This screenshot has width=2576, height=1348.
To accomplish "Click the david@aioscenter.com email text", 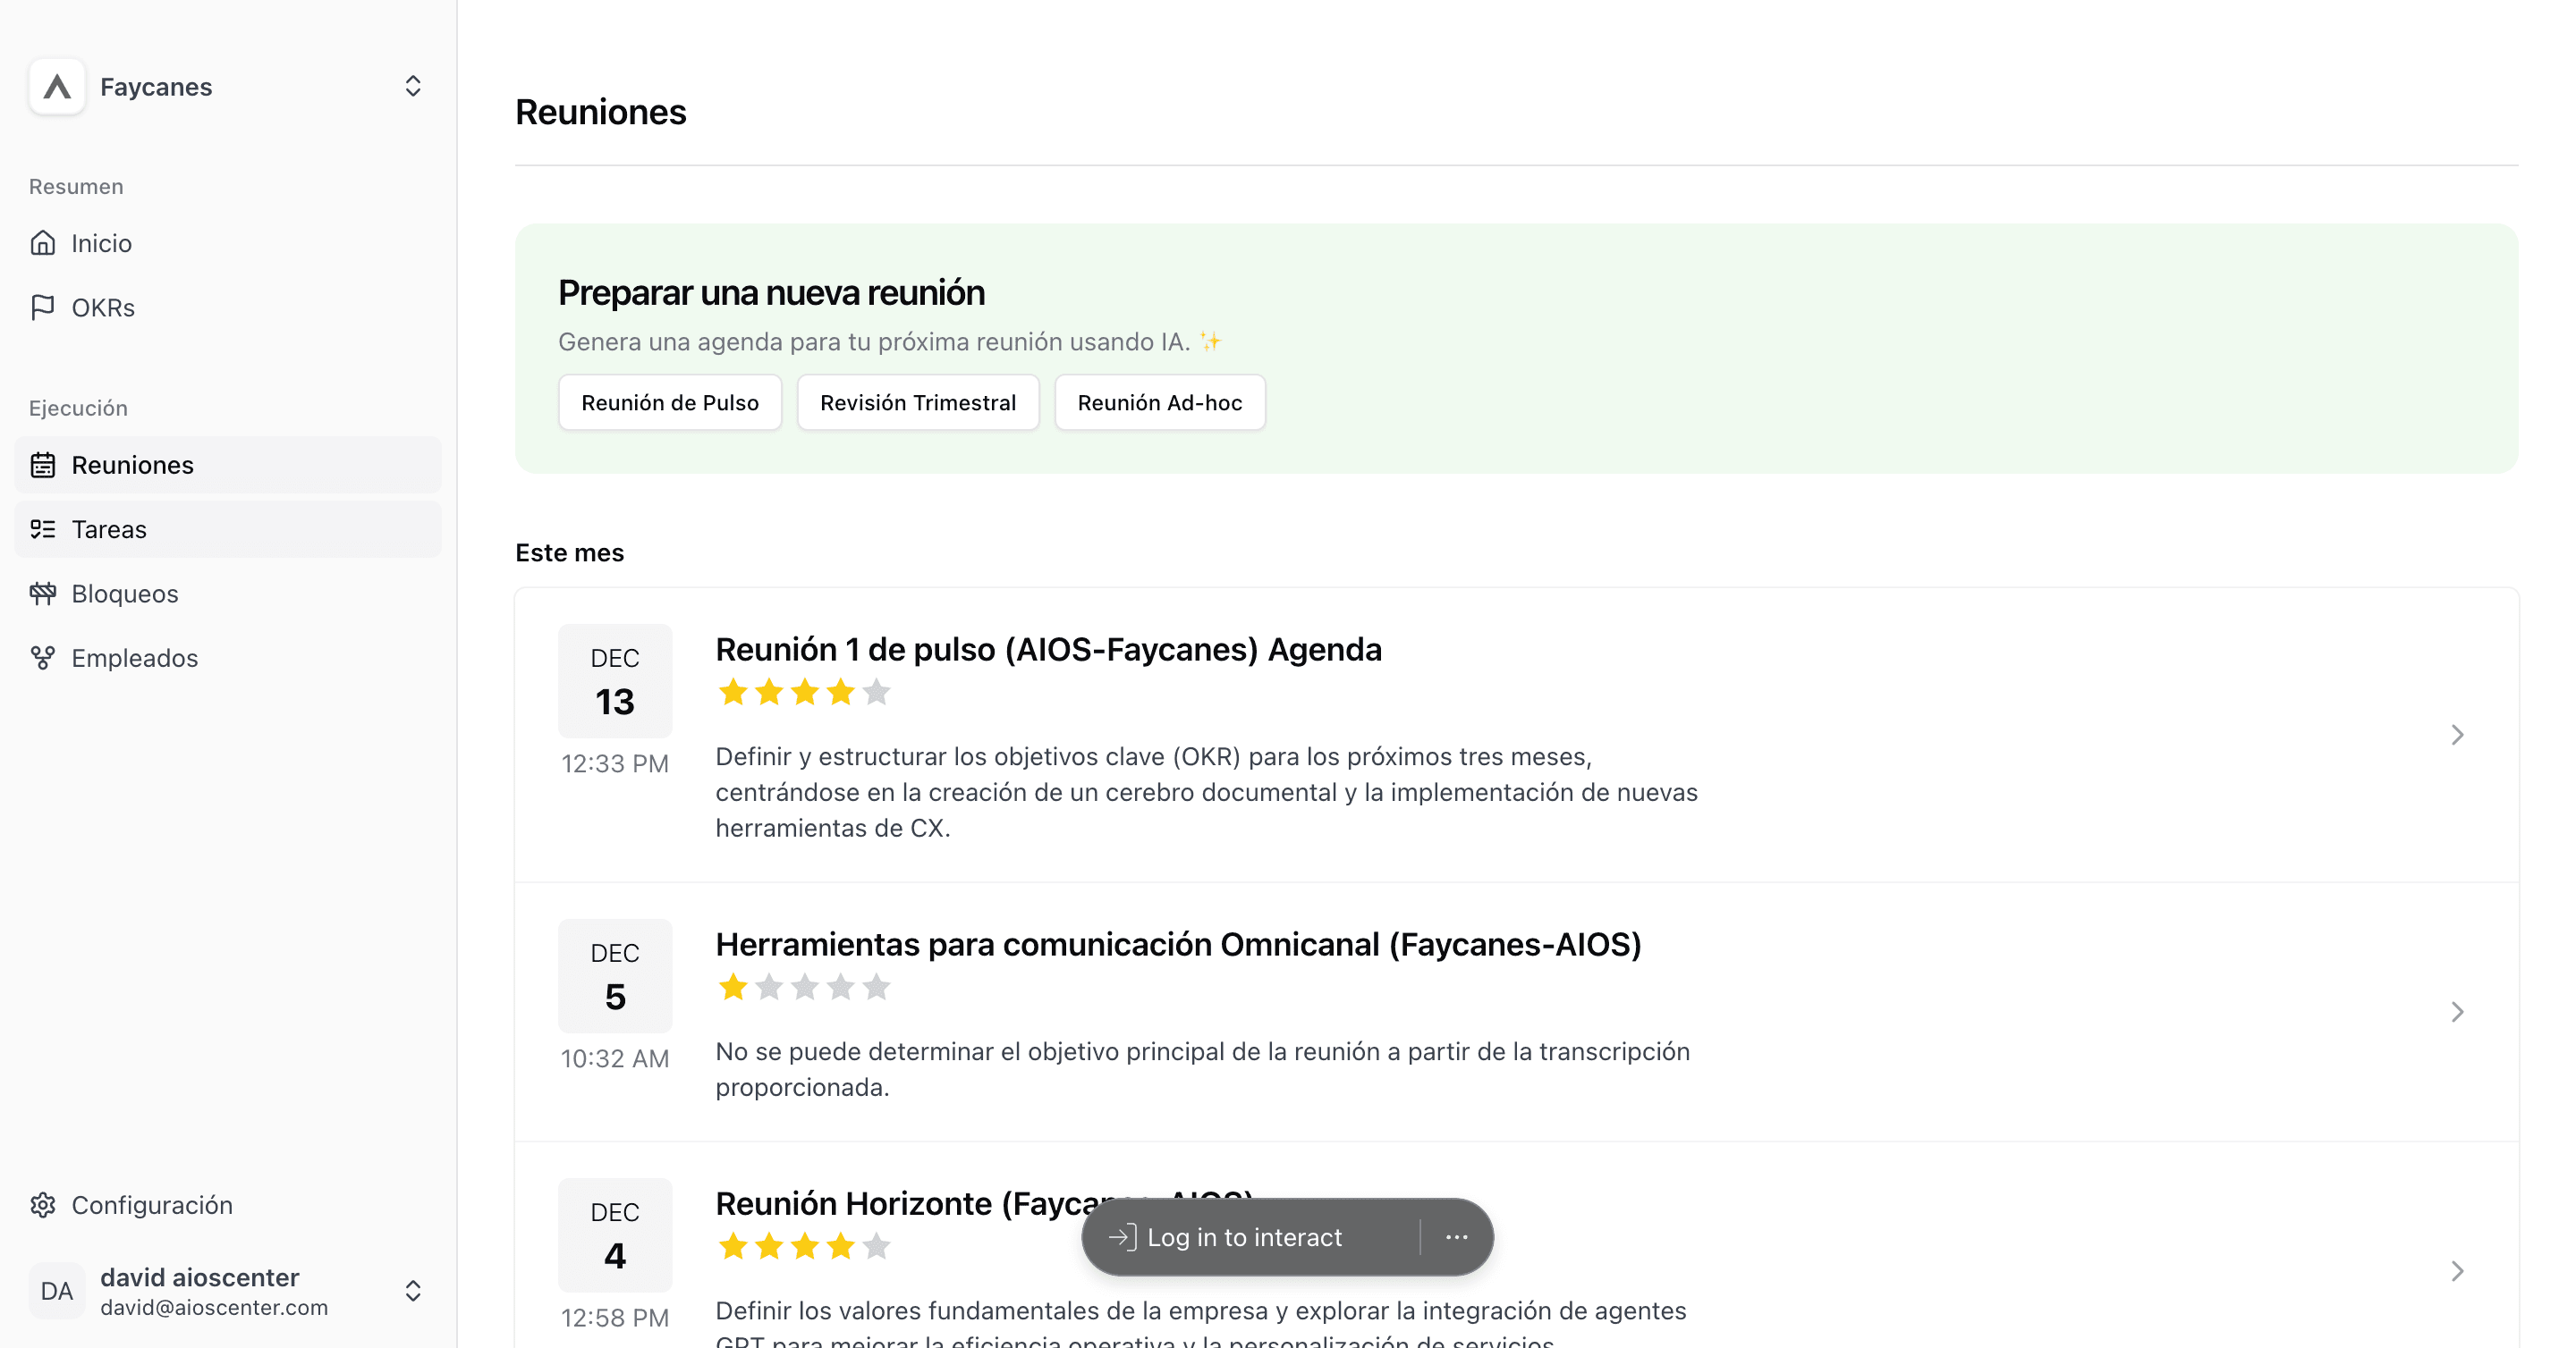I will tap(214, 1307).
